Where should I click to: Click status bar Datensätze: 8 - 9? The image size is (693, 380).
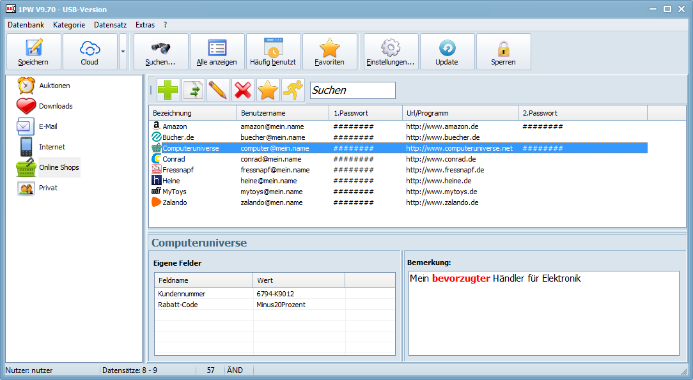pyautogui.click(x=130, y=370)
